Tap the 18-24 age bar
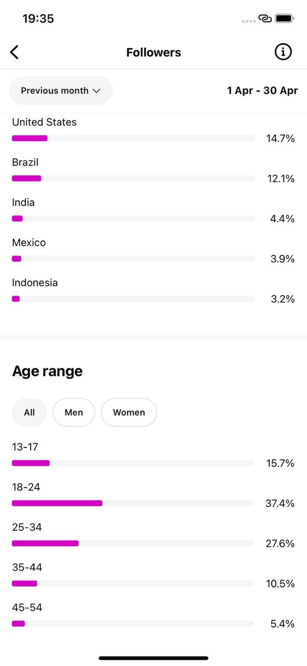 click(x=133, y=503)
